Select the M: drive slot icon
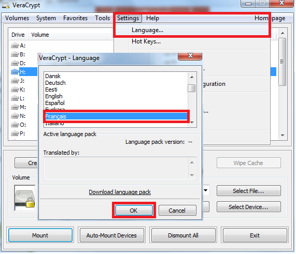This screenshot has height=254, width=296. (15, 107)
